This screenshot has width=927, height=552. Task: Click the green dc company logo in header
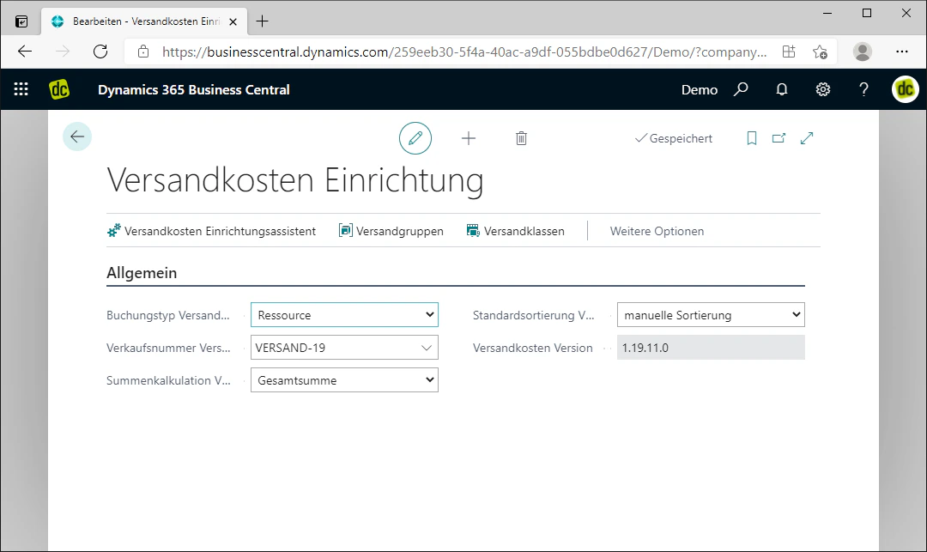tap(59, 89)
